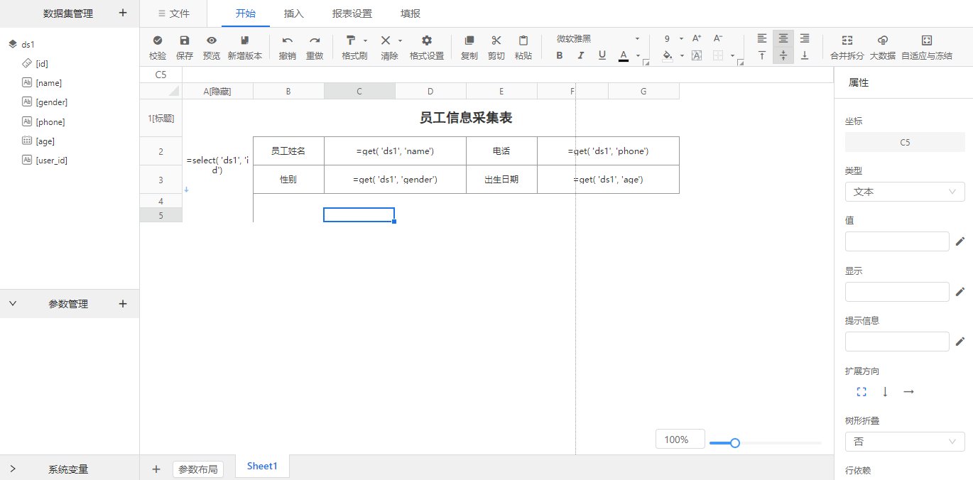Add a parameter with 参数管理 plus
This screenshot has width=973, height=480.
[x=123, y=304]
